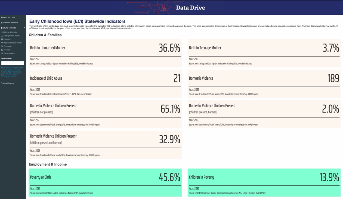Click the Incidence of Child Abuse card
Screen dimensions: 343x199
point(105,84)
